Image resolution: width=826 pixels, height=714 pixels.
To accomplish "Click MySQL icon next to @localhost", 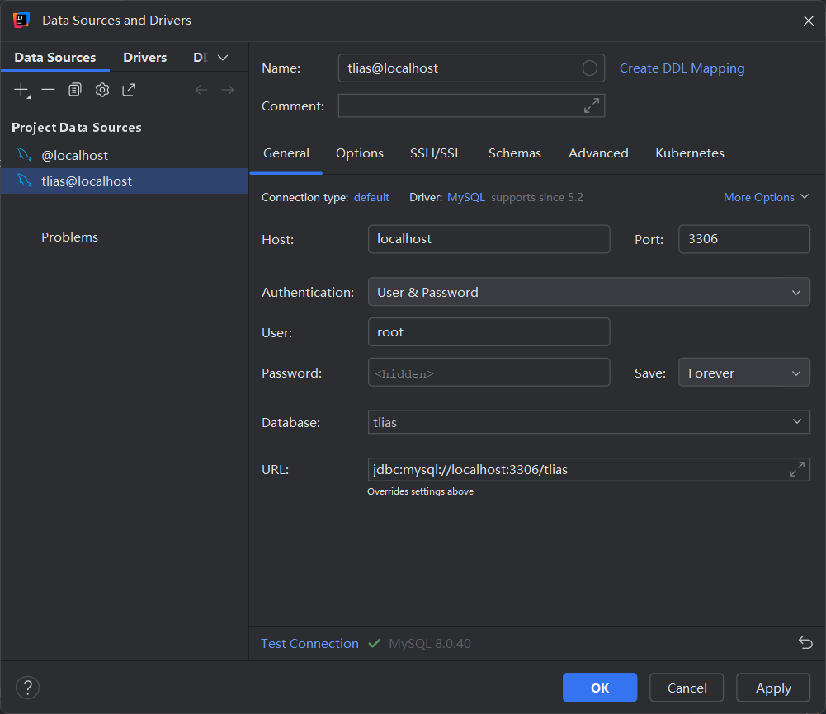I will [x=24, y=155].
